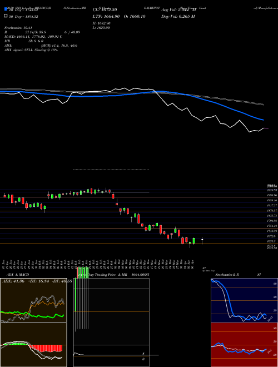The height and width of the screenshot is (367, 278).
Task: Click the 1672.6 price axis label
Action: 272,236
